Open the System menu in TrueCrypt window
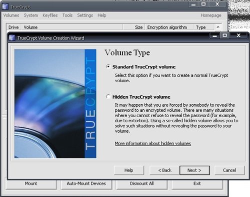 pyautogui.click(x=31, y=15)
